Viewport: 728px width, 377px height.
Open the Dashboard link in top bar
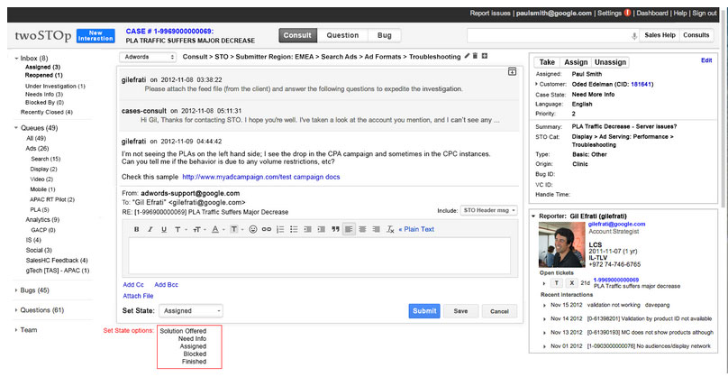[x=652, y=13]
